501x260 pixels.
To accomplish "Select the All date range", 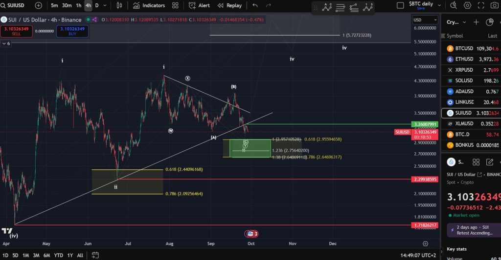I will [x=80, y=255].
